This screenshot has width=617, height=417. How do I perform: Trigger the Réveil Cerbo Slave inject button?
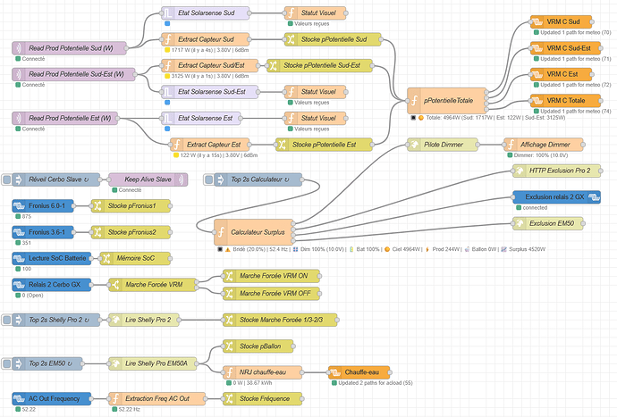tap(6, 179)
